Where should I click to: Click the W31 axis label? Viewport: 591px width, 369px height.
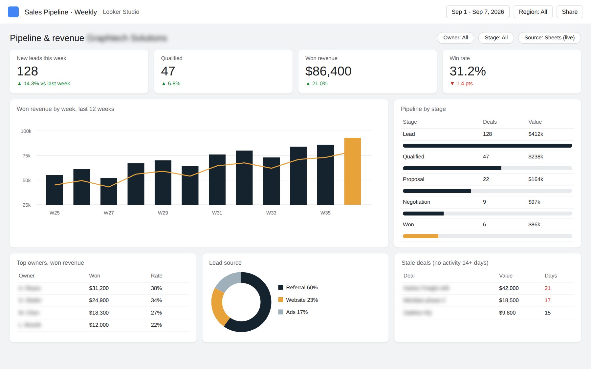(x=217, y=213)
